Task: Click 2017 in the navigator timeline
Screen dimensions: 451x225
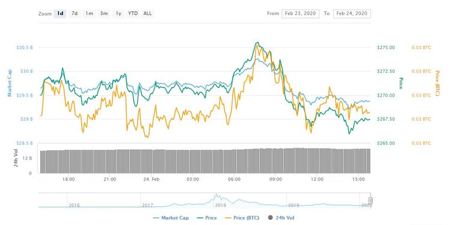Action: coord(147,205)
